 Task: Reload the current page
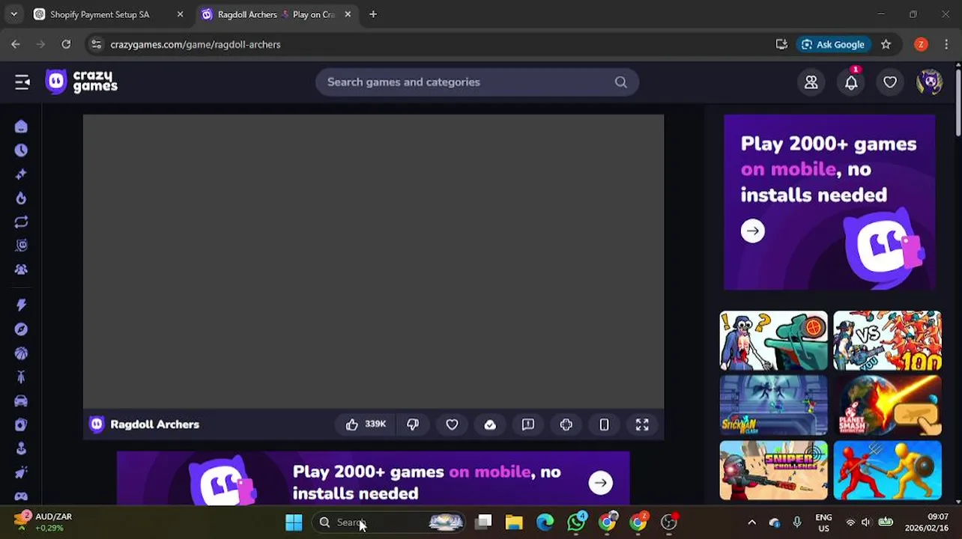[x=66, y=44]
